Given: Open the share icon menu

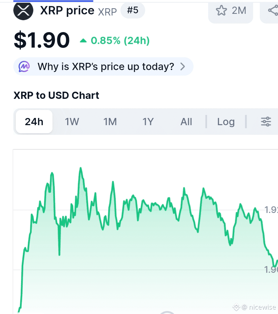Looking at the screenshot, I should 272,11.
